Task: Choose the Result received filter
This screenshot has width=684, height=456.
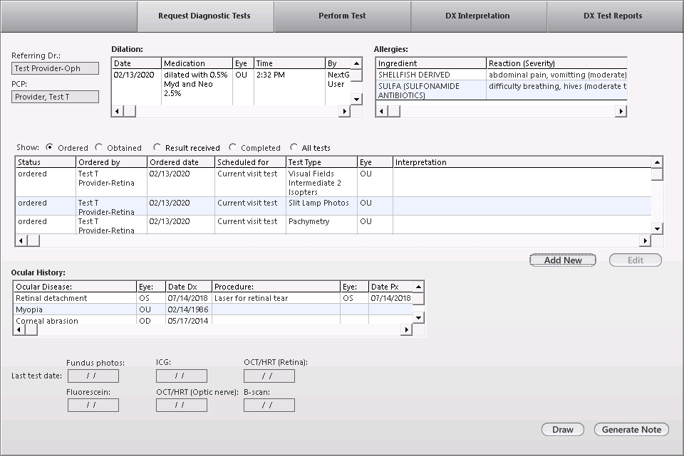Action: (157, 148)
